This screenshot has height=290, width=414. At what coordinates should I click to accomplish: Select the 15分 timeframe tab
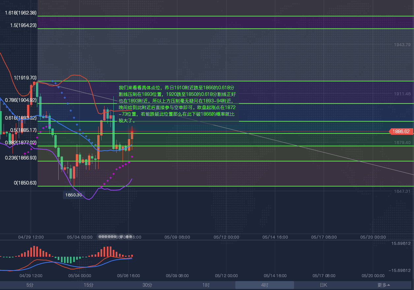click(x=88, y=285)
